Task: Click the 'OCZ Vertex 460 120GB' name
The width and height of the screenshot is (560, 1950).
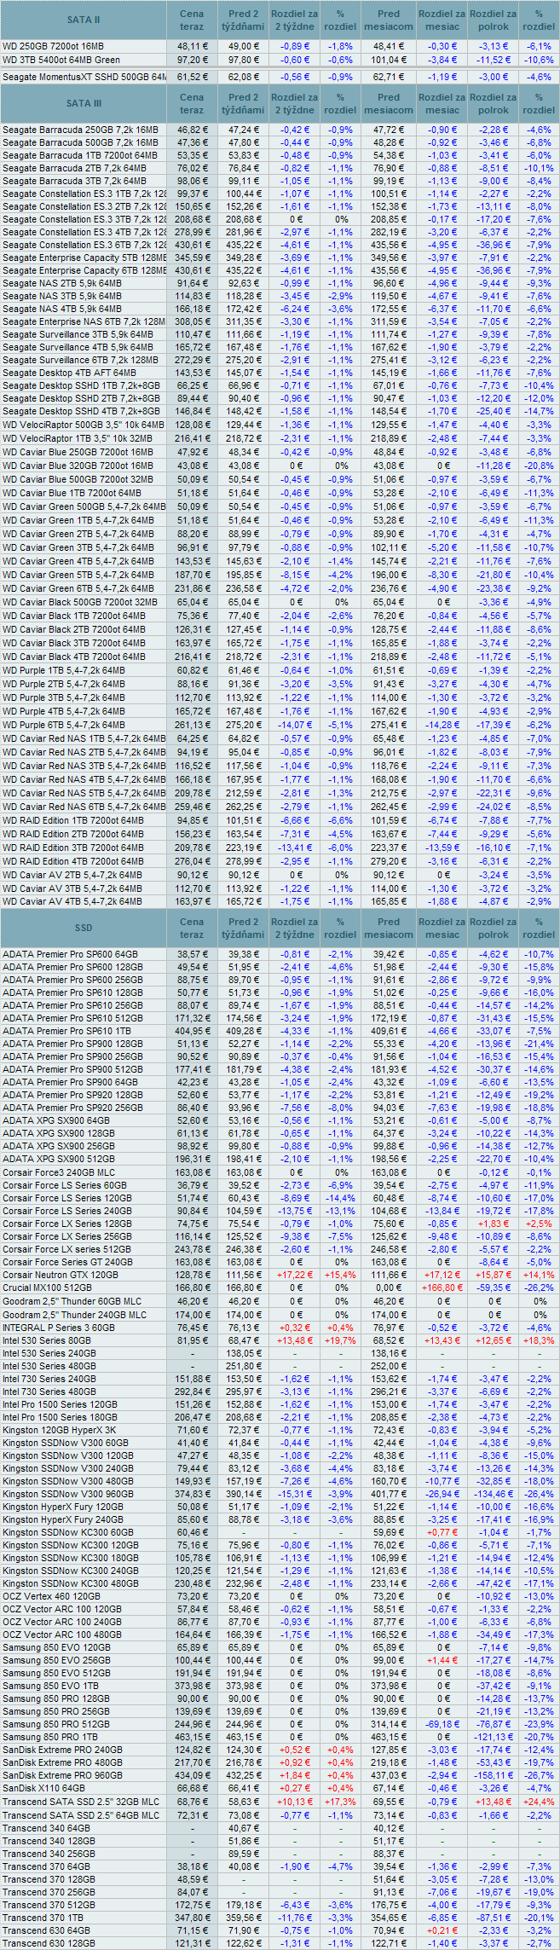Action: point(51,1596)
